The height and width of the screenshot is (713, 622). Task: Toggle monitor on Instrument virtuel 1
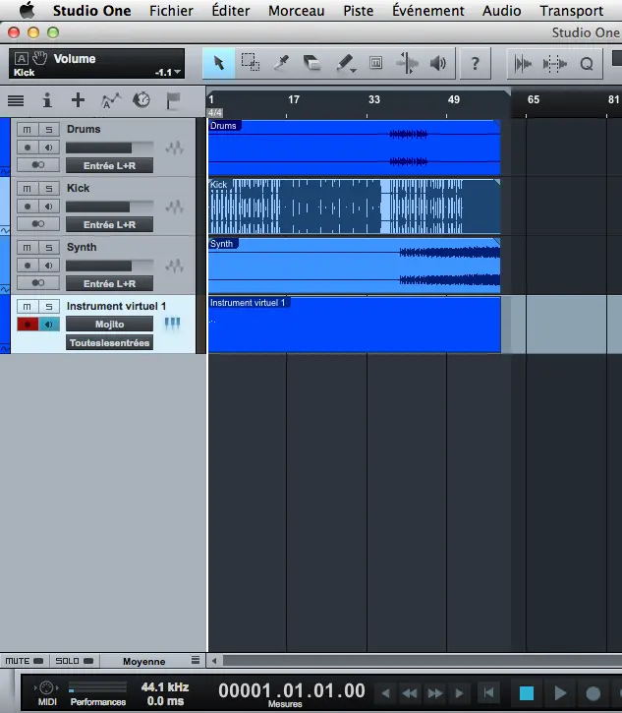[48, 325]
